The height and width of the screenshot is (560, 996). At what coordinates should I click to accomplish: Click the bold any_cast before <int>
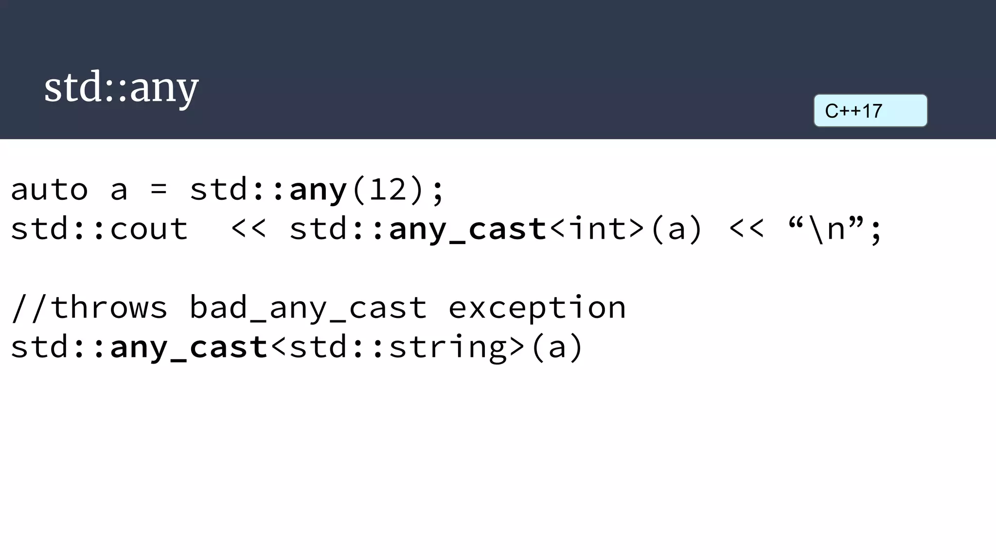click(468, 229)
